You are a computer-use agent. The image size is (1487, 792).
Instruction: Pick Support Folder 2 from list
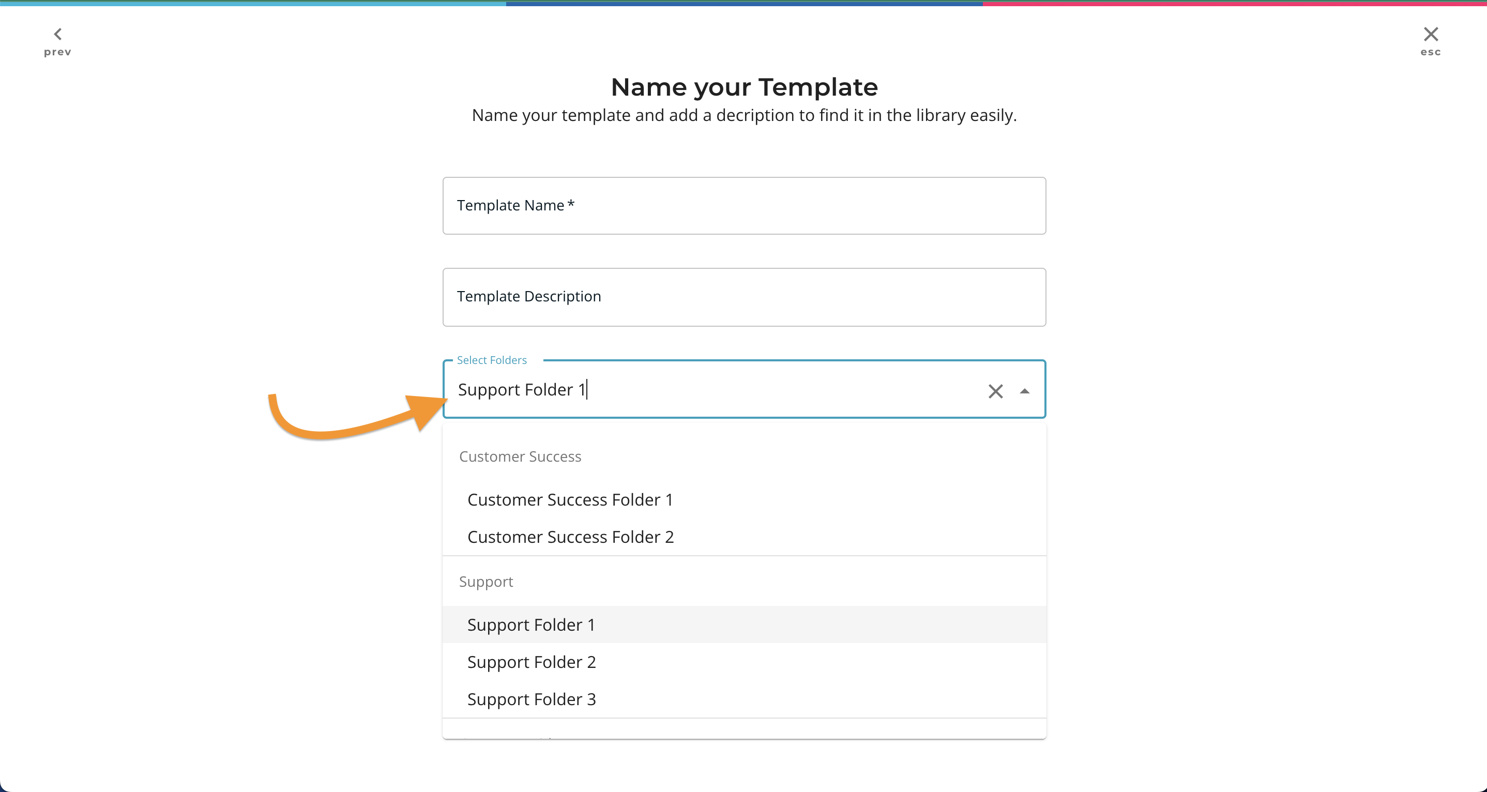pos(531,662)
